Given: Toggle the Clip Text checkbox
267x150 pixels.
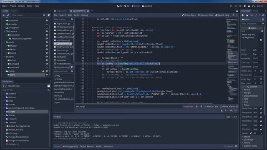Looking at the screenshot, I should coord(256,62).
